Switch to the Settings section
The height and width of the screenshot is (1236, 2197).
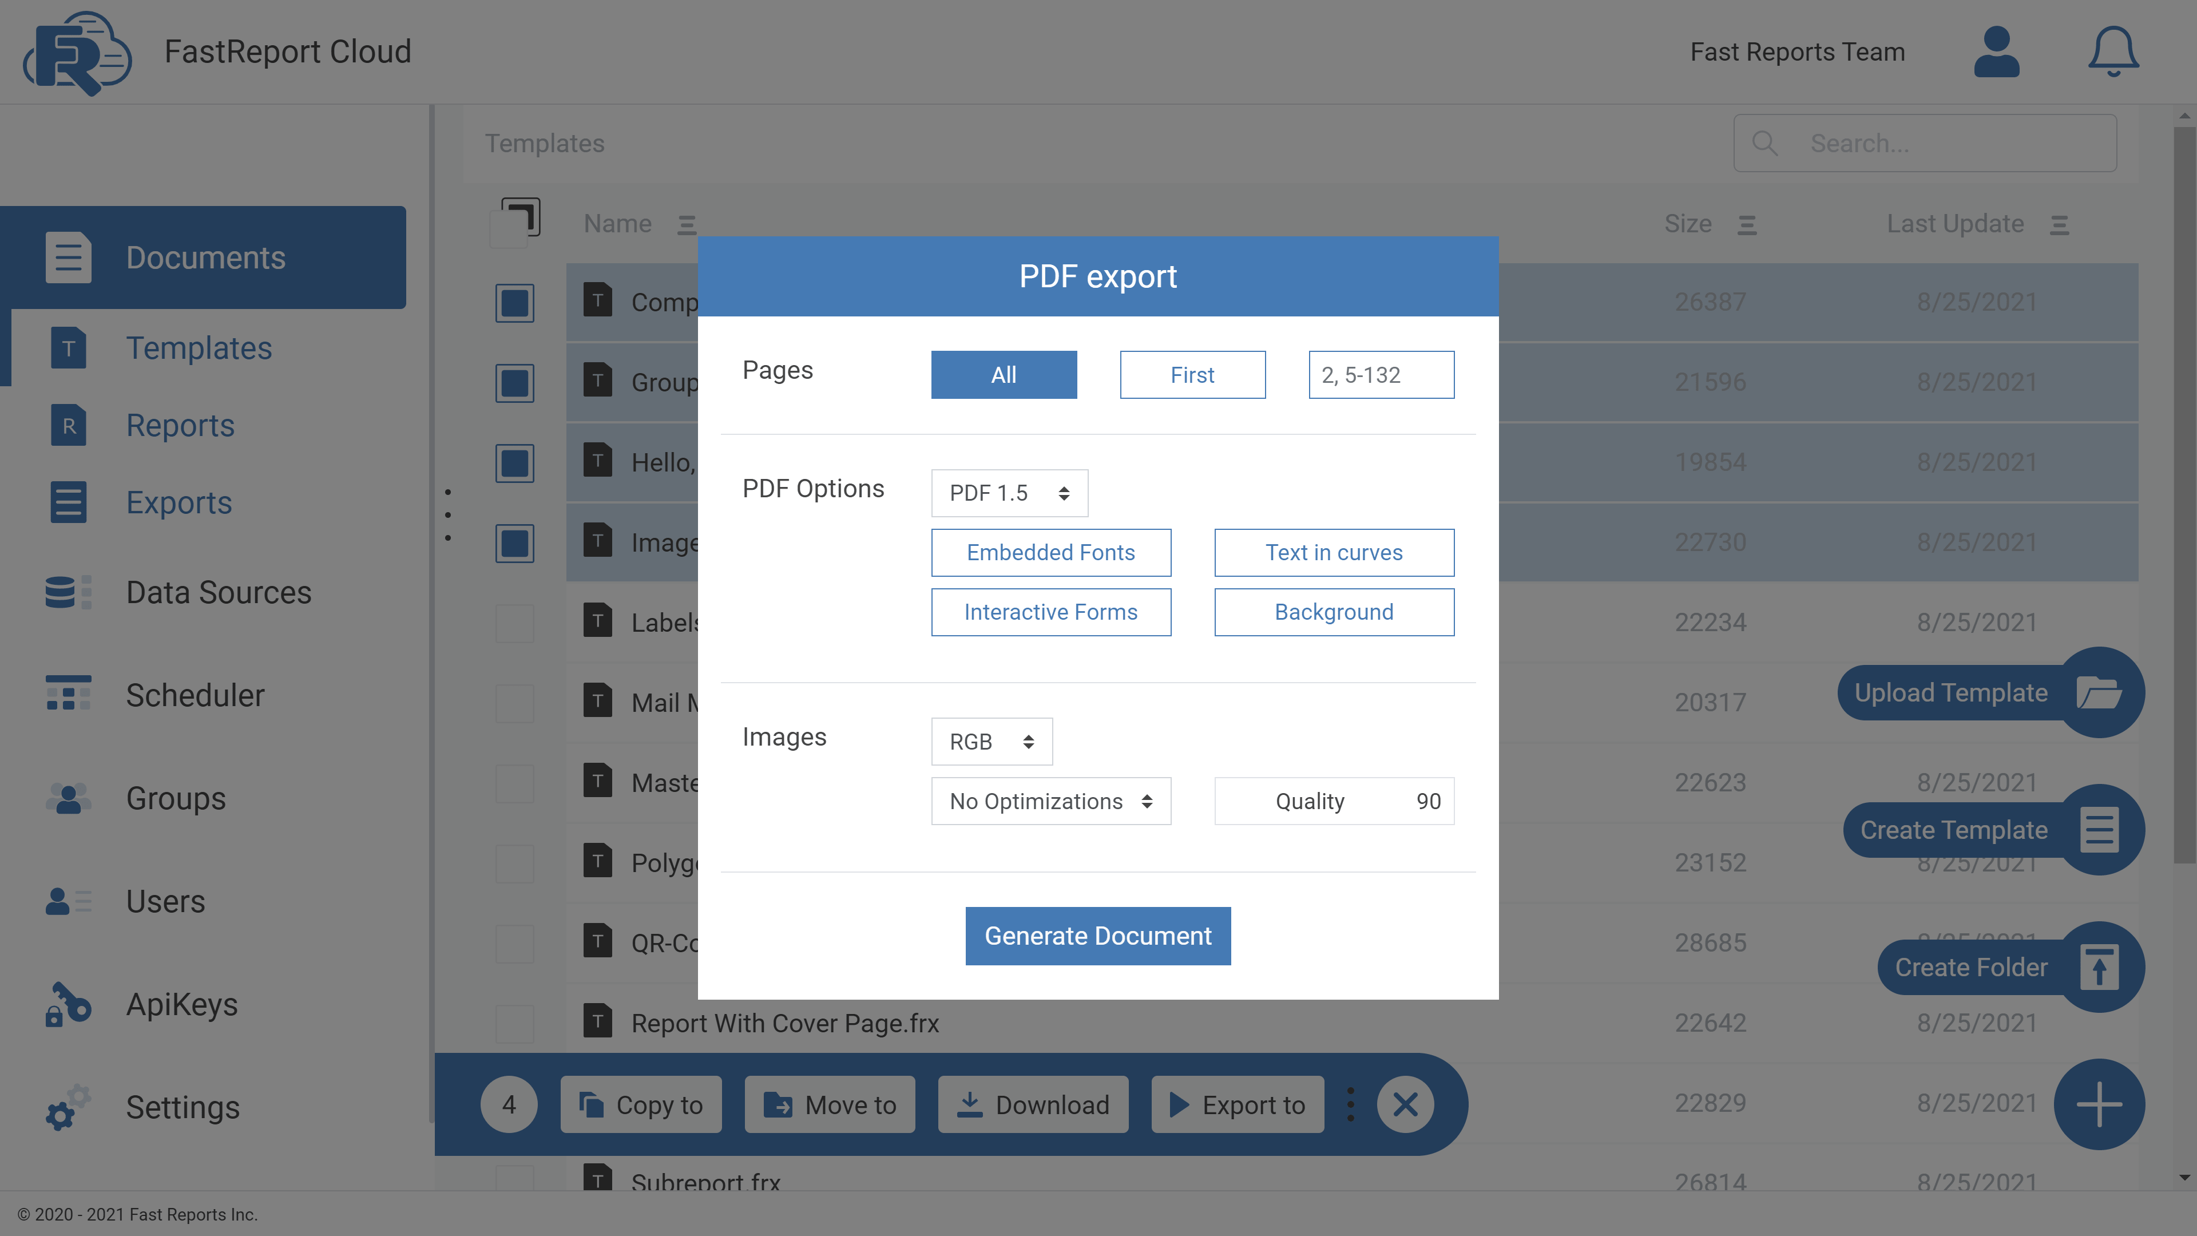coord(183,1107)
